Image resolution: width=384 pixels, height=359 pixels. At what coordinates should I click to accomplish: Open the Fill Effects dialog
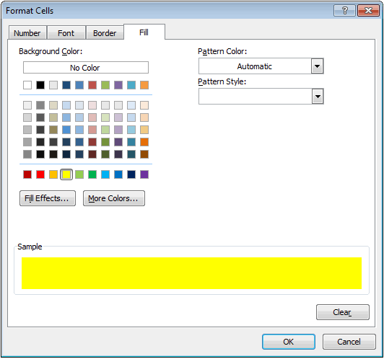tap(48, 198)
